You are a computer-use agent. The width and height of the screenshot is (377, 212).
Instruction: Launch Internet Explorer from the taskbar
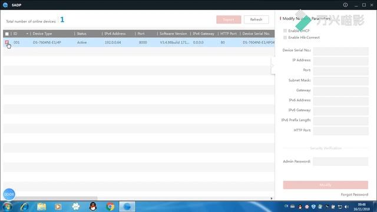(25, 207)
